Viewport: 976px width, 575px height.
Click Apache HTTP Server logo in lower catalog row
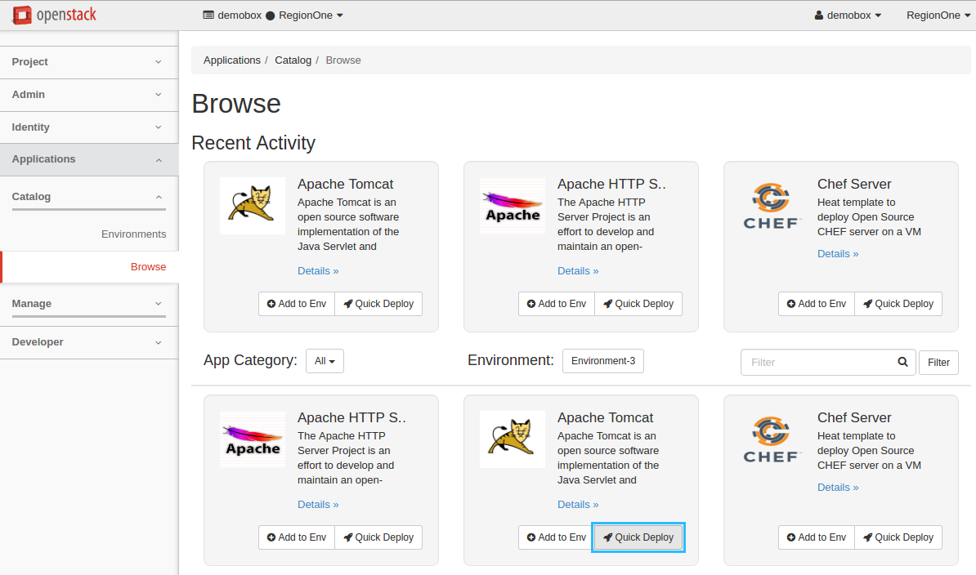click(252, 439)
